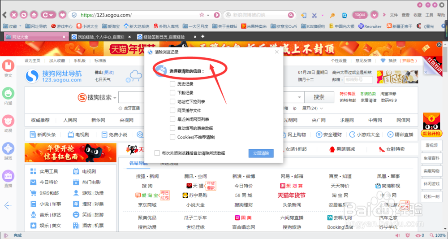The image size is (448, 239).
Task: Expand the 收藏 bookmarks folder dropdown
Action: (x=20, y=26)
